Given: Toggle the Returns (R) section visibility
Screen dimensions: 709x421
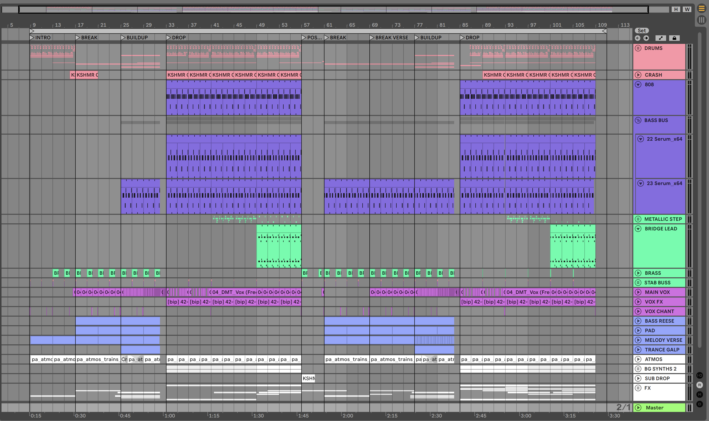Looking at the screenshot, I should click(699, 385).
